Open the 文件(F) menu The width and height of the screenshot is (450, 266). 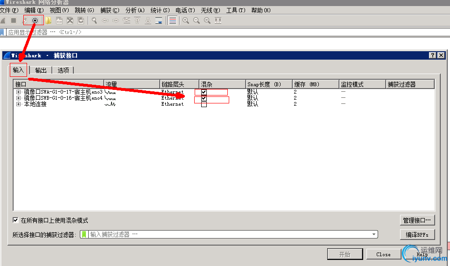9,10
